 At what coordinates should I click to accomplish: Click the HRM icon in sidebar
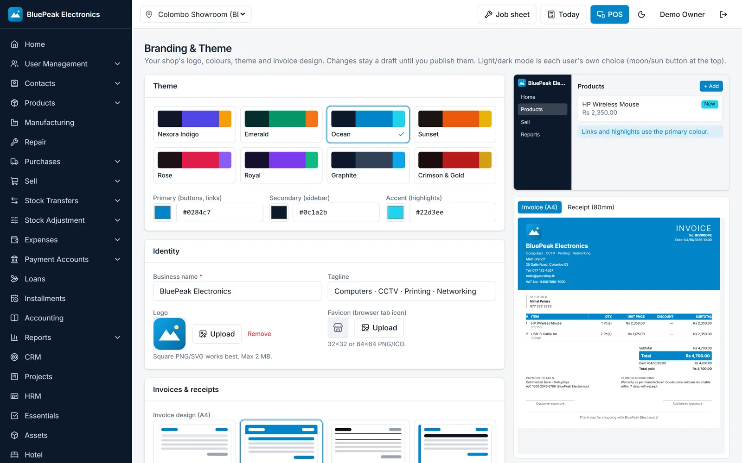[14, 396]
